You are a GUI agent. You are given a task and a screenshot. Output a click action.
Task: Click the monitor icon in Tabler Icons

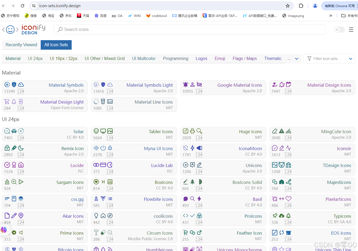pos(103,131)
